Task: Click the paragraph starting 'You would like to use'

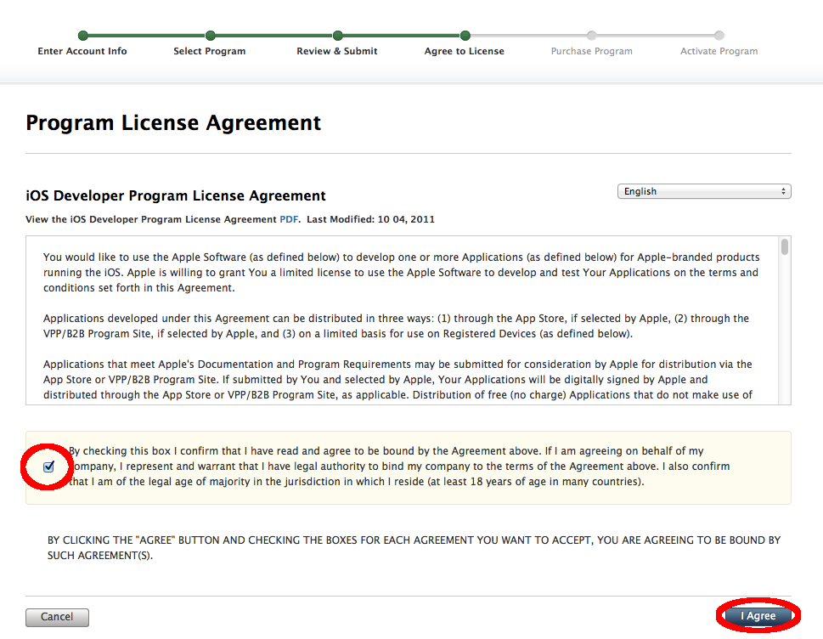Action: tap(402, 273)
